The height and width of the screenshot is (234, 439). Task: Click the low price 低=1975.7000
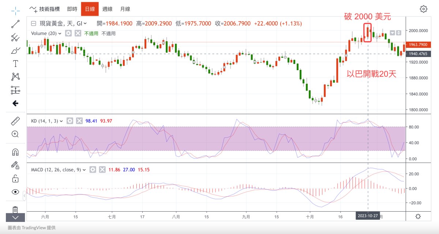click(193, 24)
